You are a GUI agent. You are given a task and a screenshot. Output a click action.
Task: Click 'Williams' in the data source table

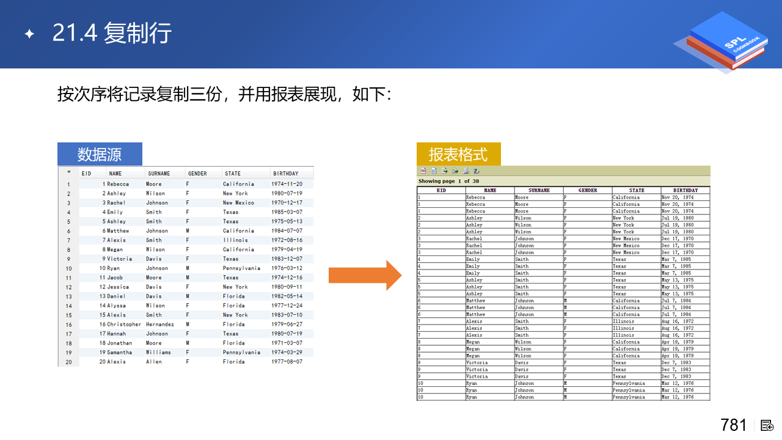[158, 353]
